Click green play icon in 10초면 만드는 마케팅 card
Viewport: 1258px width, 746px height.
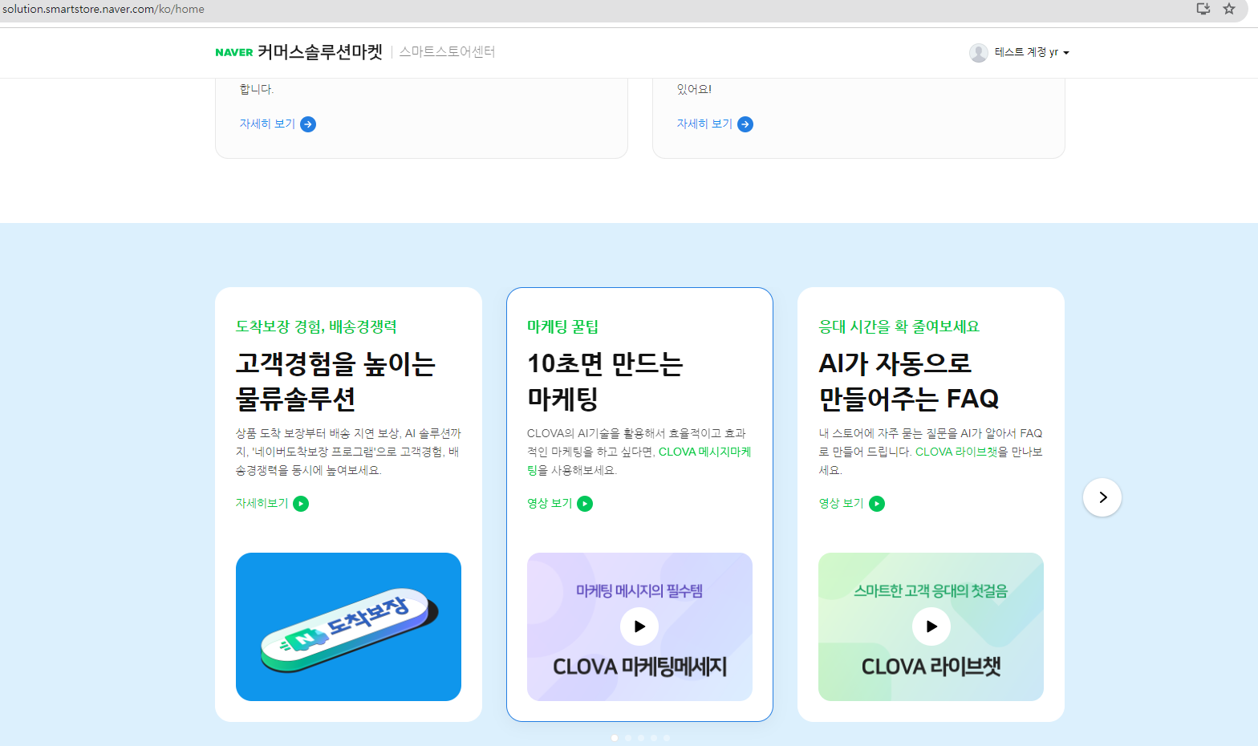(585, 504)
